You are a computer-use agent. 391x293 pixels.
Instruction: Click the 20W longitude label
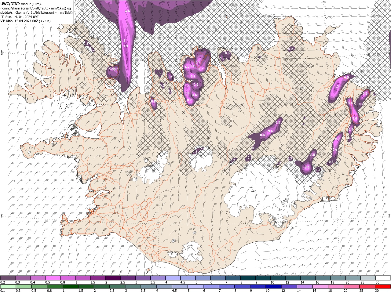click(163, 2)
